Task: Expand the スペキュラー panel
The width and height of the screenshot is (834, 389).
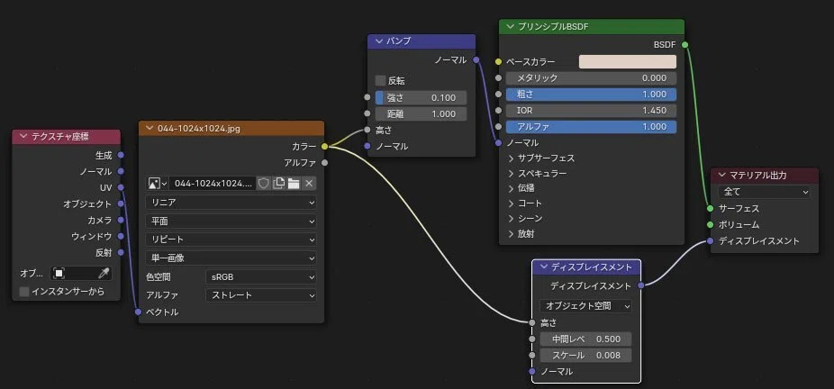Action: pyautogui.click(x=512, y=173)
